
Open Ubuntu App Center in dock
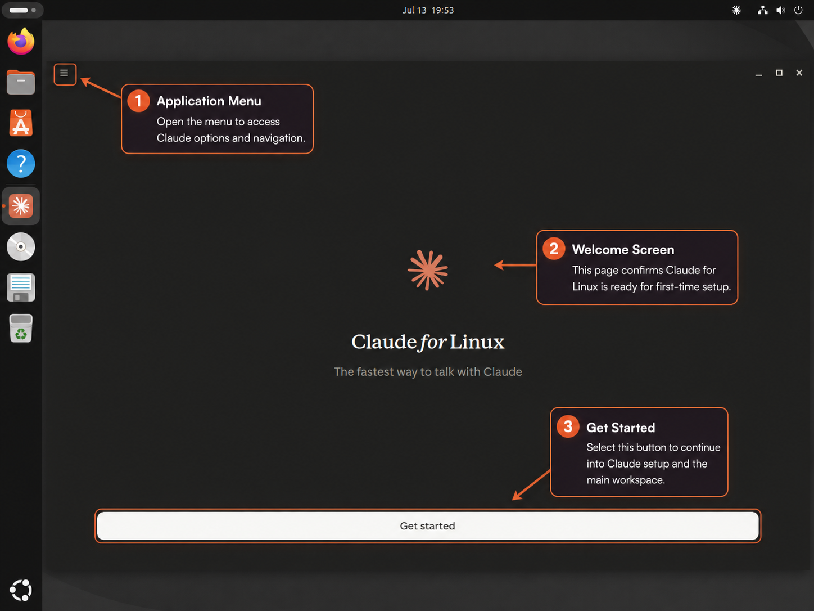[21, 123]
